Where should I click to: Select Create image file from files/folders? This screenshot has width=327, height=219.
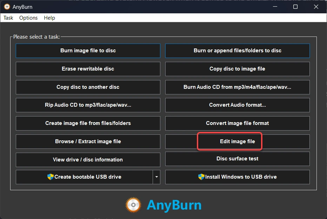(x=88, y=123)
